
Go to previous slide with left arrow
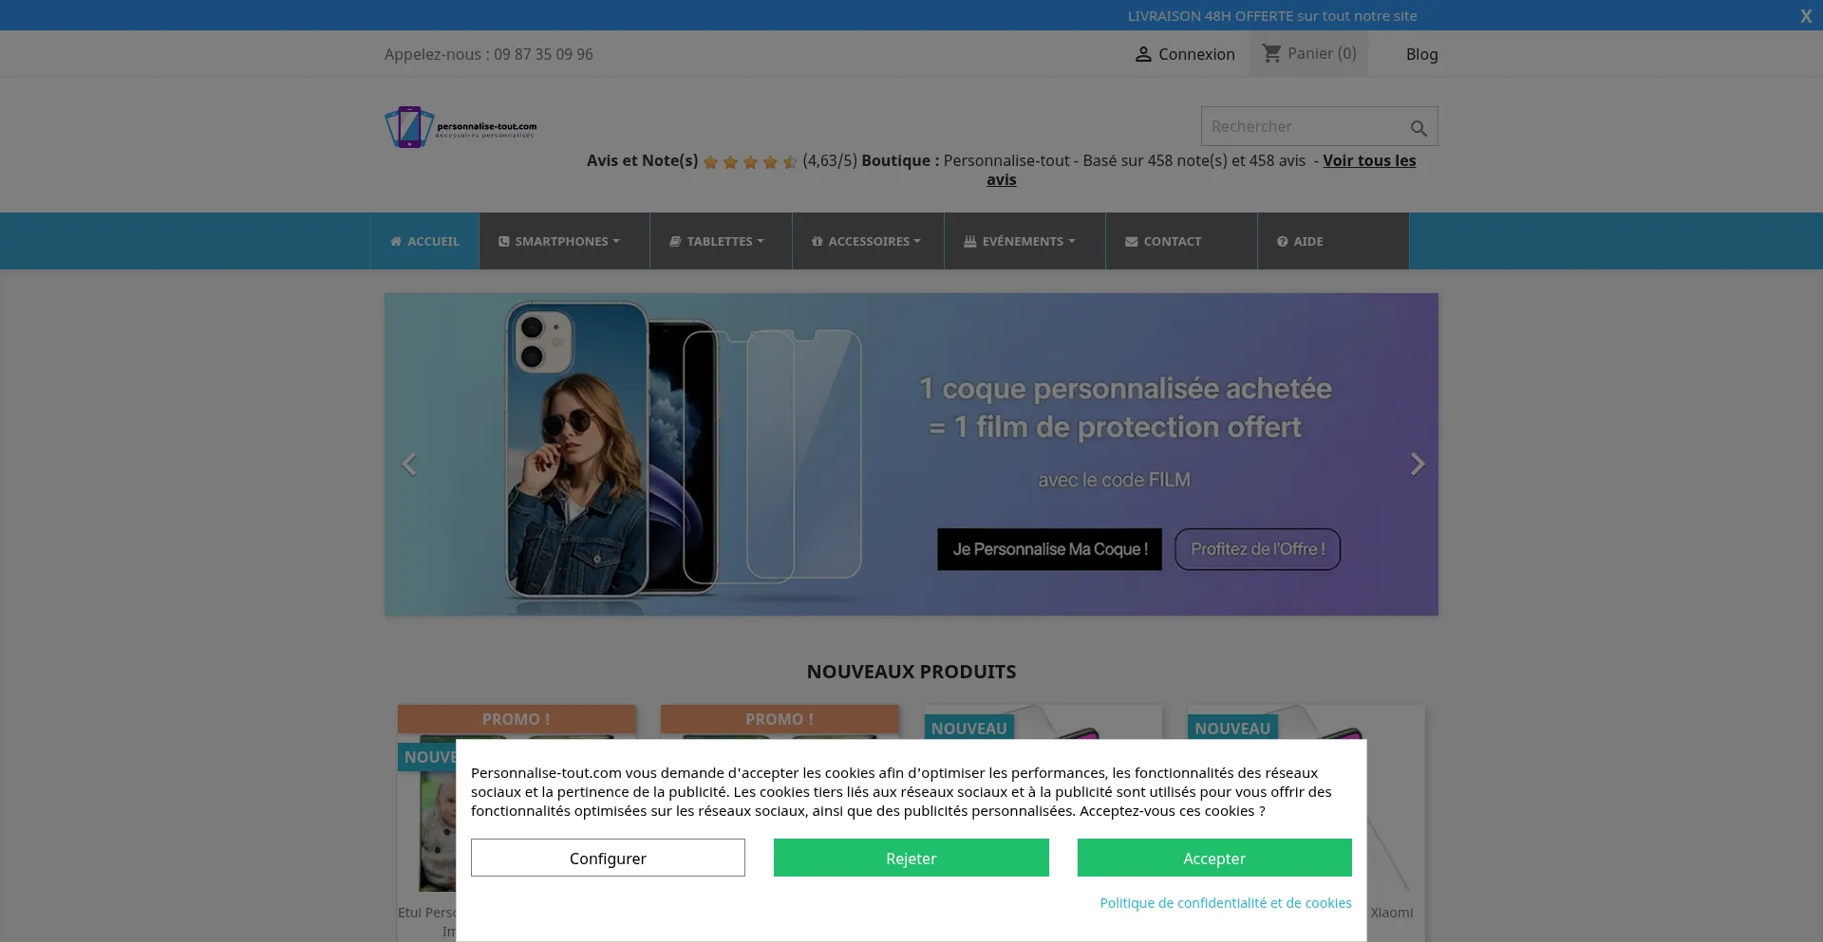pos(409,464)
